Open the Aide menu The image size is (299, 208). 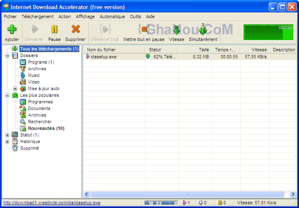pyautogui.click(x=150, y=17)
